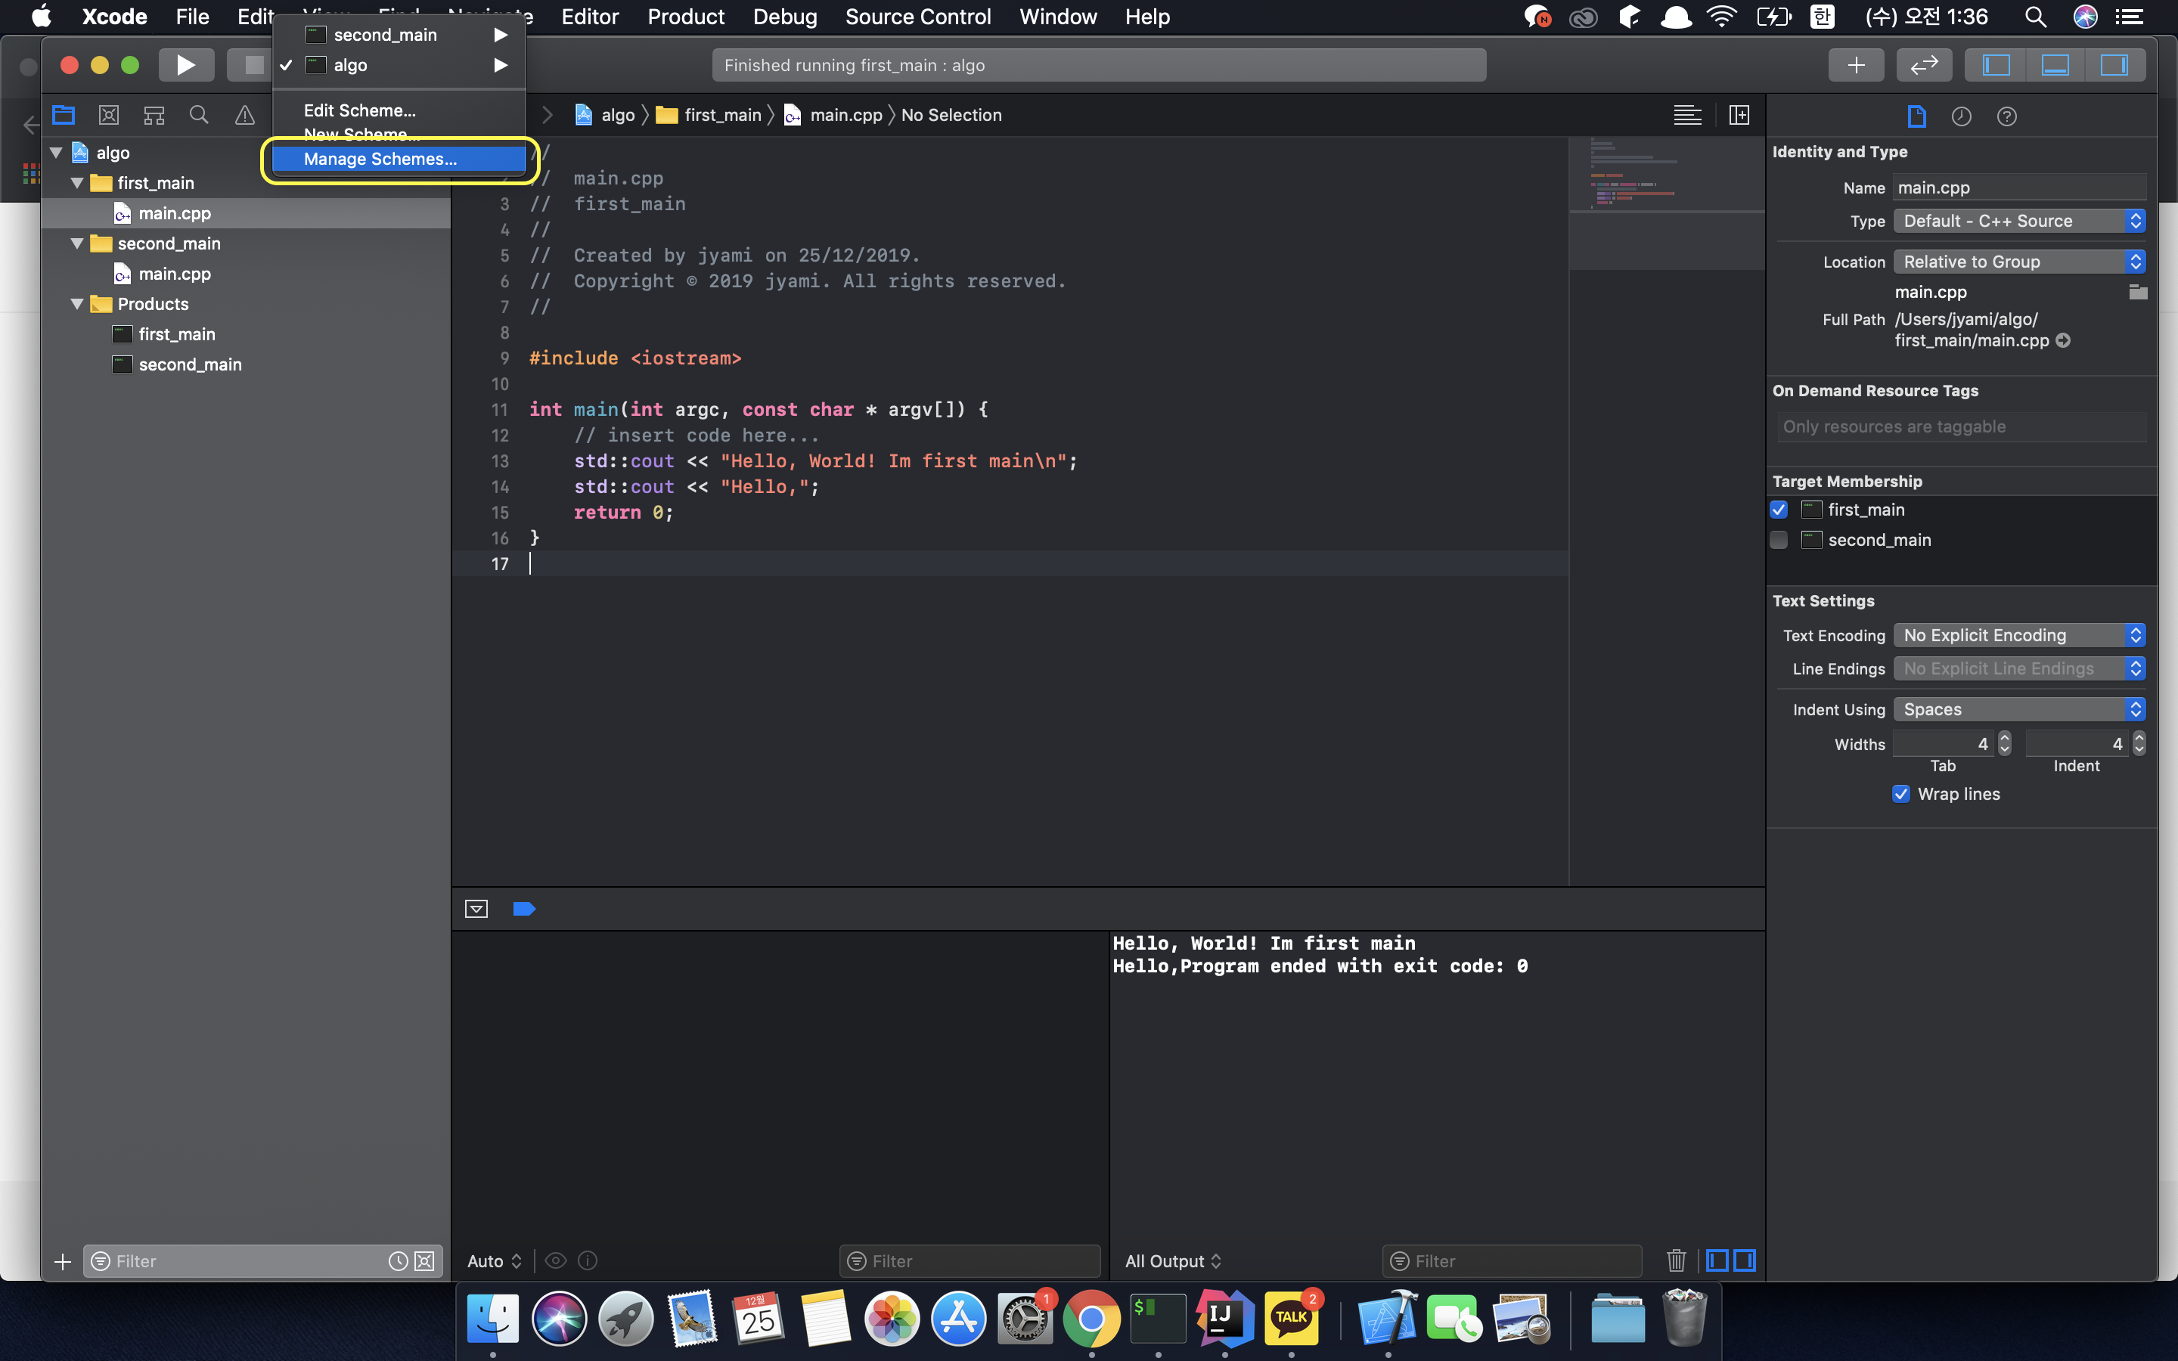The width and height of the screenshot is (2178, 1361).
Task: Click the code review arrows button
Action: coord(1923,65)
